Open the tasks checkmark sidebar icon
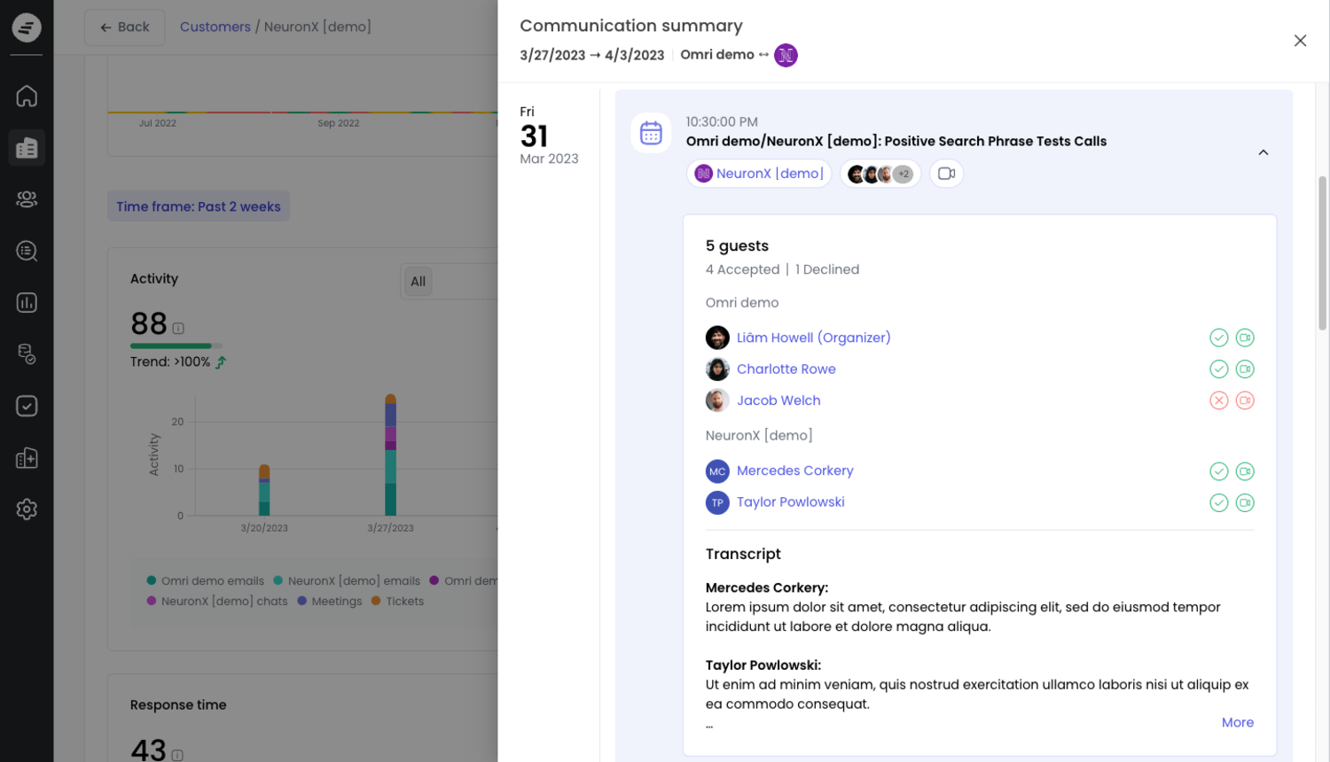The width and height of the screenshot is (1330, 762). pos(27,406)
